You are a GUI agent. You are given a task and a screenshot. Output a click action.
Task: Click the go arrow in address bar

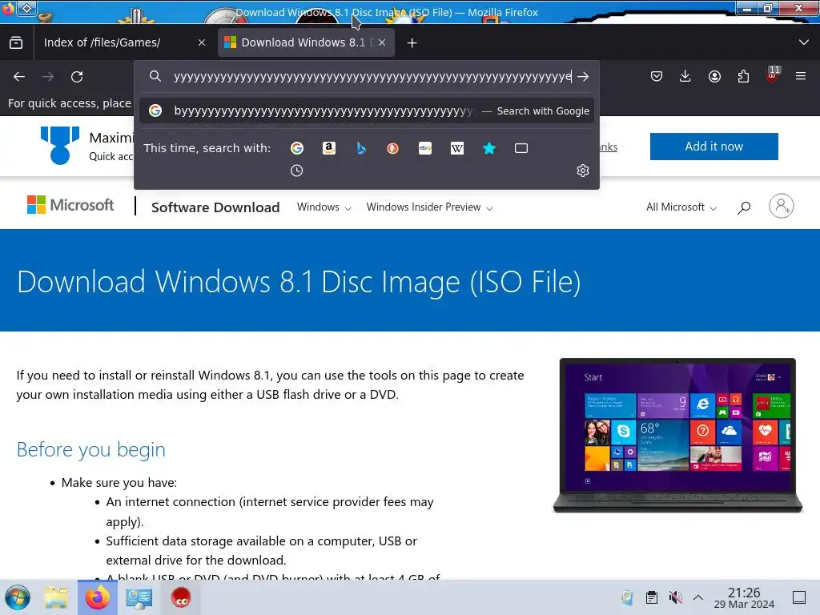click(x=583, y=77)
